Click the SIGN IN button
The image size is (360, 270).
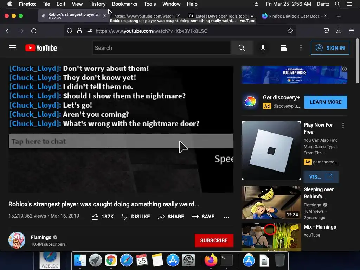330,48
